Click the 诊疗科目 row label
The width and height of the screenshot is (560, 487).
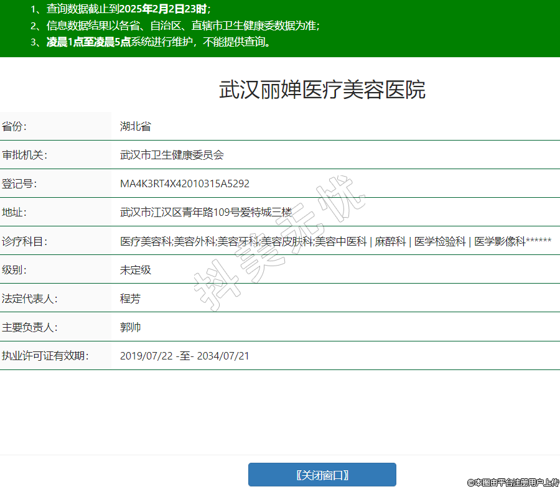point(24,241)
